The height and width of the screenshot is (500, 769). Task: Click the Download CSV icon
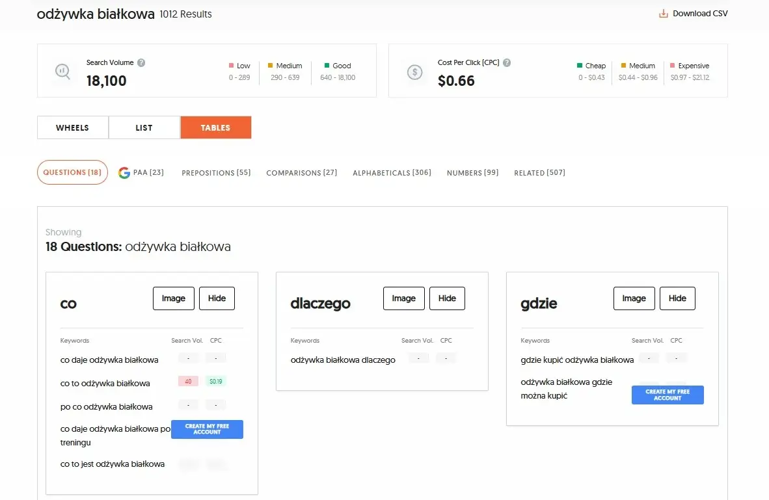tap(664, 14)
